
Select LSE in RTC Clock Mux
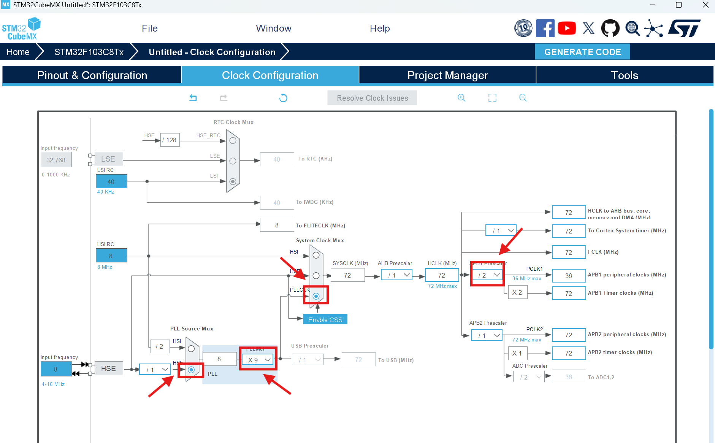click(233, 161)
